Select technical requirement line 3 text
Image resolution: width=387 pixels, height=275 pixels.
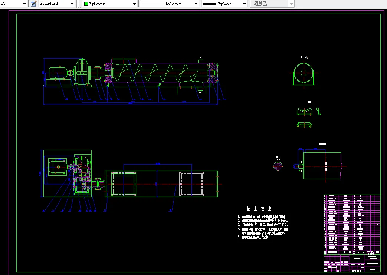[x=263, y=225]
